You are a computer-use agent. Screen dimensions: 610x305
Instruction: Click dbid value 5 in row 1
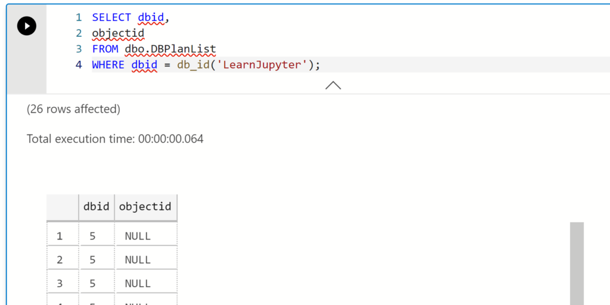[92, 236]
